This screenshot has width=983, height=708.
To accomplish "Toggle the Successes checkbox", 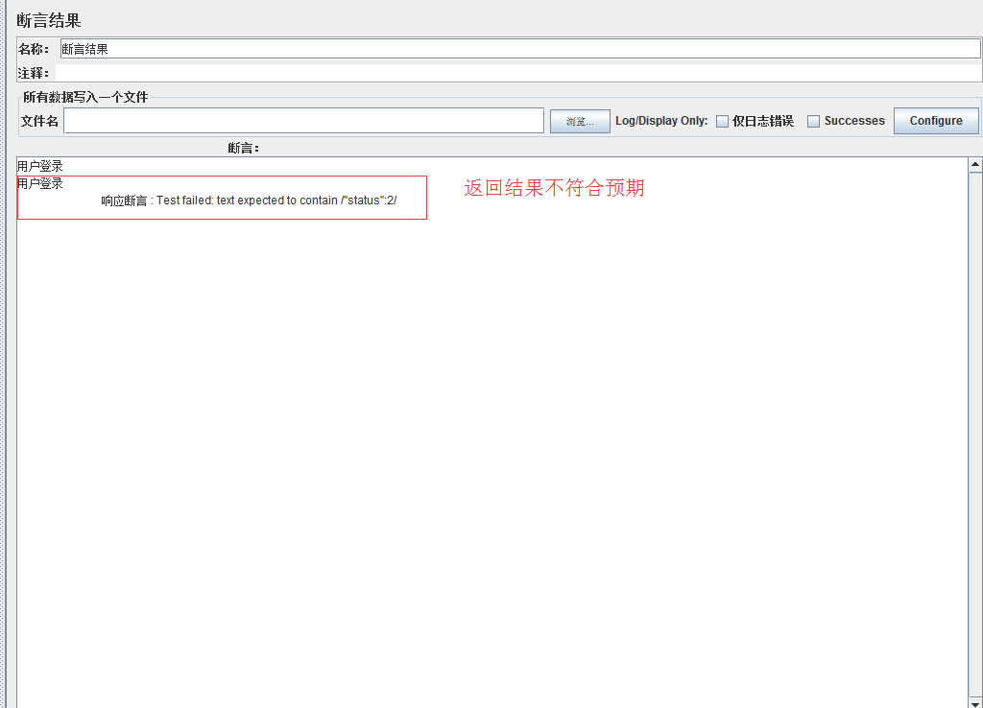I will 813,121.
